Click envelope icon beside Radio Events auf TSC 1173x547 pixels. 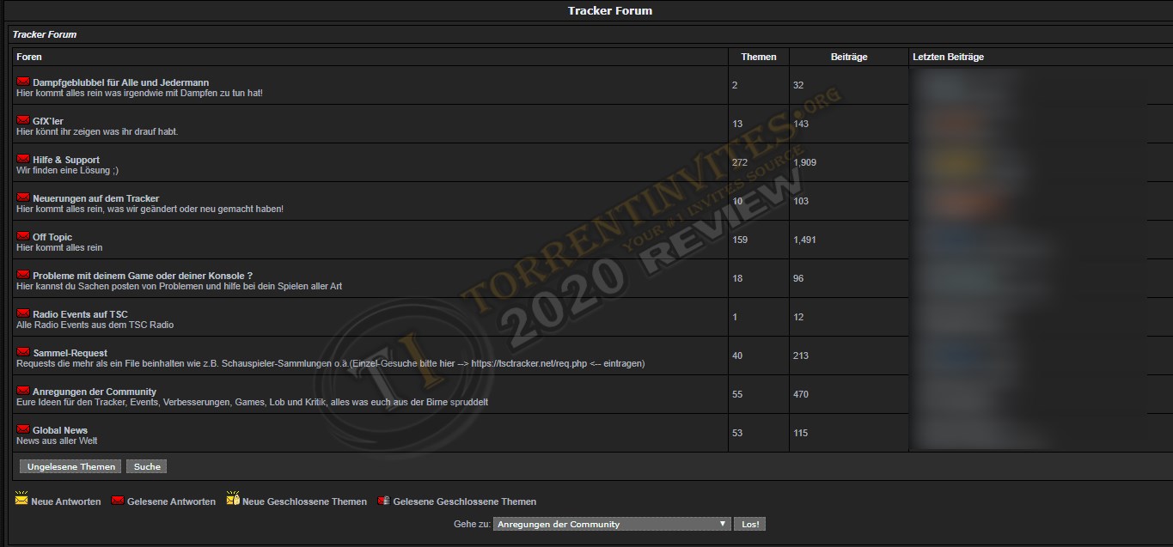click(x=23, y=313)
